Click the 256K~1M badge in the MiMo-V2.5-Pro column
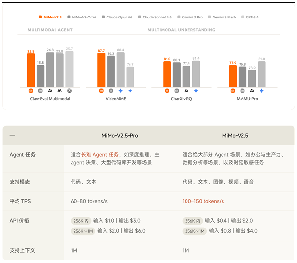The width and height of the screenshot is (297, 263). 83,231
